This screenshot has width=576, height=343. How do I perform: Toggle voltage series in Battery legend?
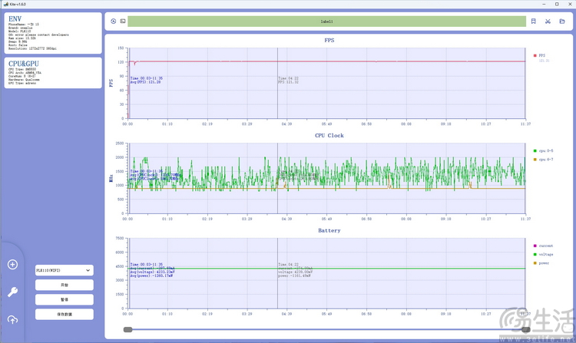pyautogui.click(x=545, y=254)
